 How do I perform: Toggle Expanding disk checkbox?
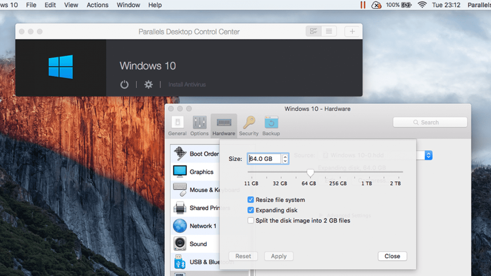coord(250,210)
